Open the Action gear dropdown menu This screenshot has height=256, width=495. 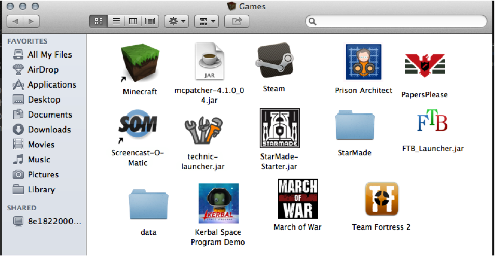(176, 21)
